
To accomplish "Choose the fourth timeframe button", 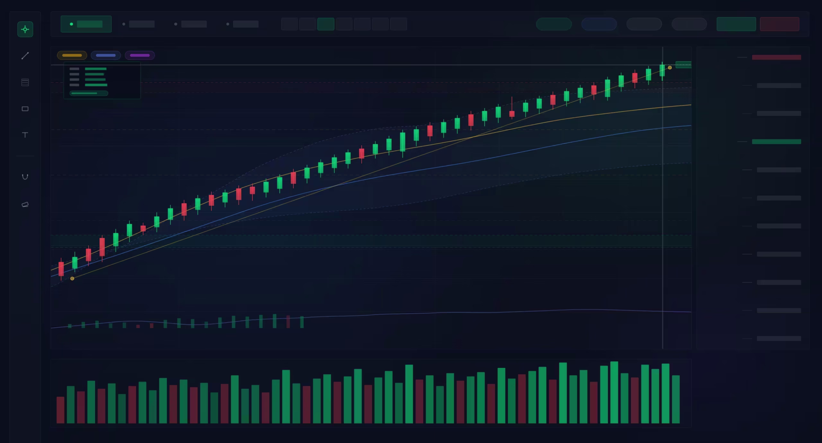I will pyautogui.click(x=344, y=24).
